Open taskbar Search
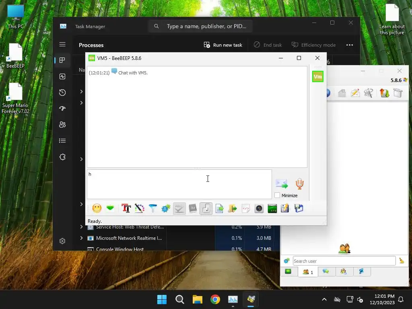412x309 pixels. 180,299
